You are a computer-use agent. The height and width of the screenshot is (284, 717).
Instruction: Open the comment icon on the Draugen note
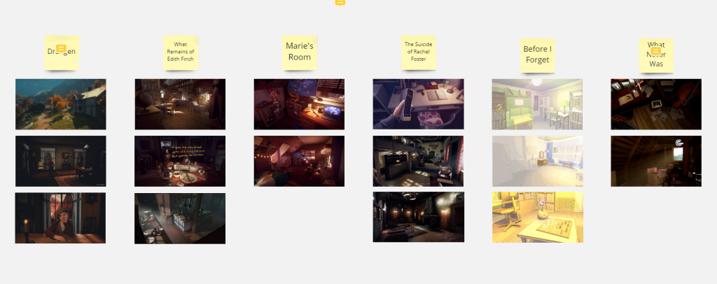62,48
